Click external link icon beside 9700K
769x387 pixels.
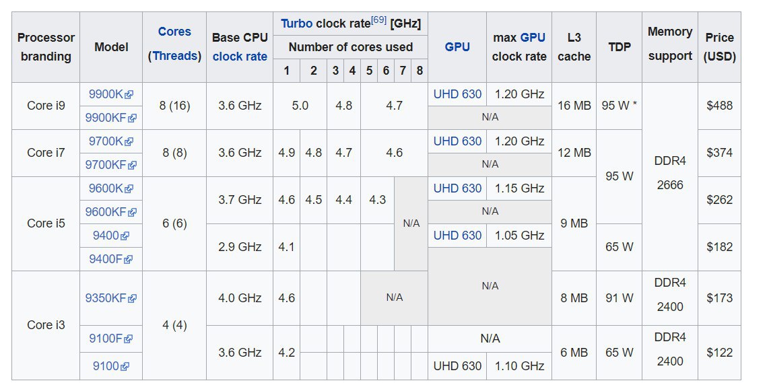[x=129, y=142]
